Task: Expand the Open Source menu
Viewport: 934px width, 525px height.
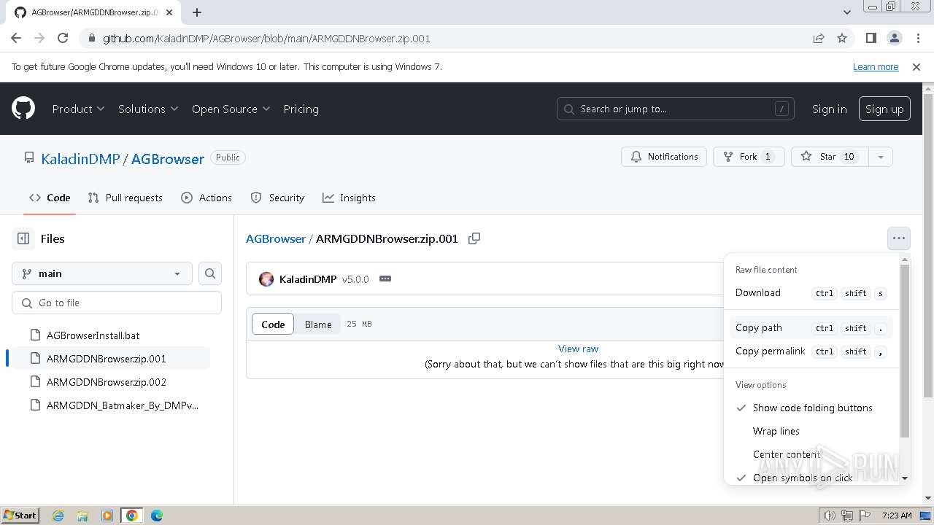Action: pos(231,109)
